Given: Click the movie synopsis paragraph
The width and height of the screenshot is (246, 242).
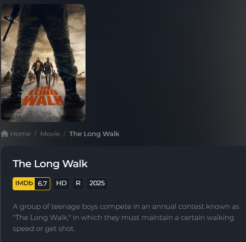Looking at the screenshot, I should [x=126, y=217].
